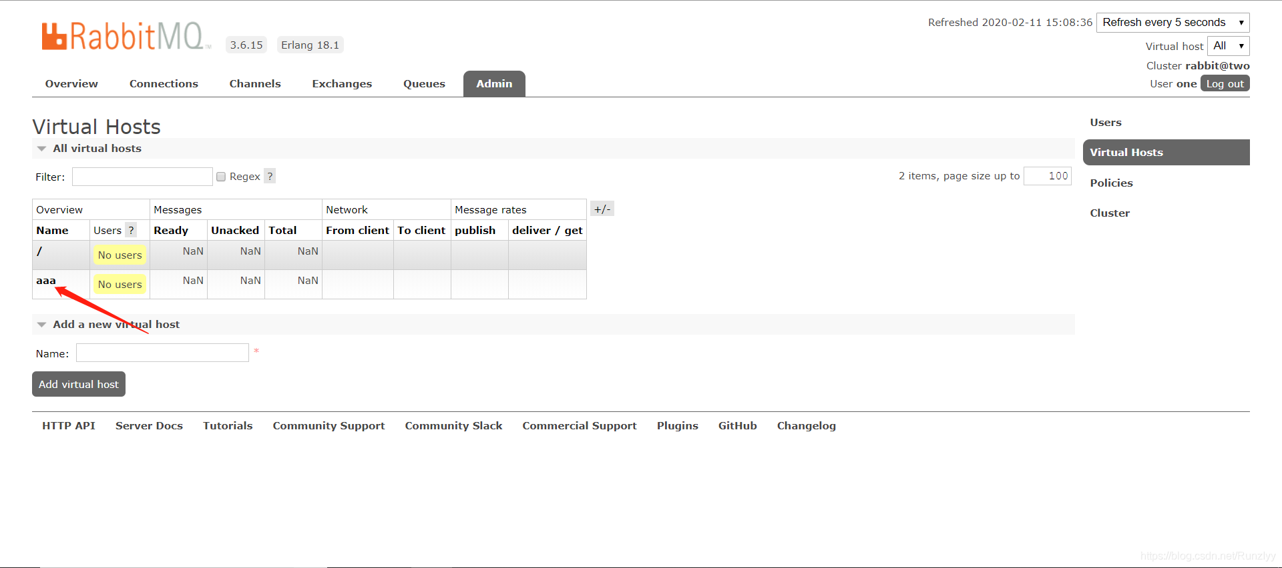Click the Regex help question mark
This screenshot has width=1282, height=568.
pos(270,176)
